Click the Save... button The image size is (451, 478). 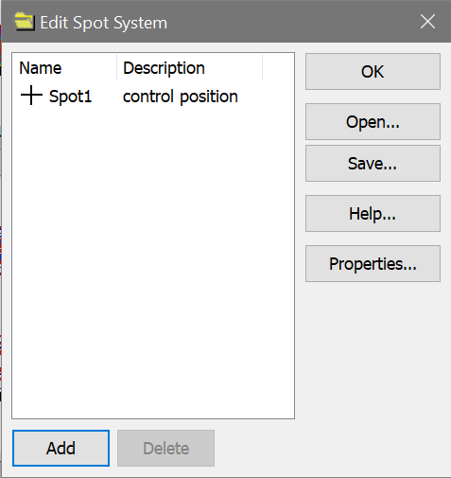[x=373, y=164]
